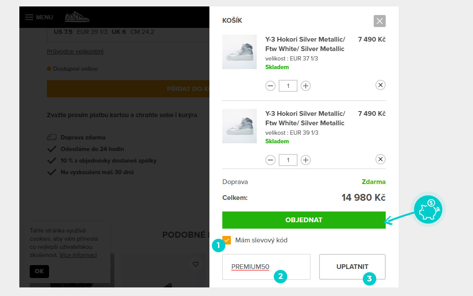
Task: Open first Y-3 Hokori product thumbnail
Action: pyautogui.click(x=240, y=52)
